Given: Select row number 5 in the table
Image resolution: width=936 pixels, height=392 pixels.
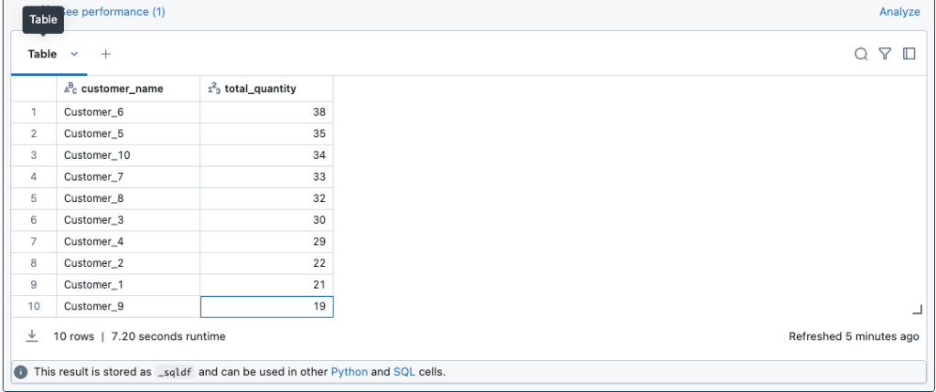Looking at the screenshot, I should pos(34,198).
